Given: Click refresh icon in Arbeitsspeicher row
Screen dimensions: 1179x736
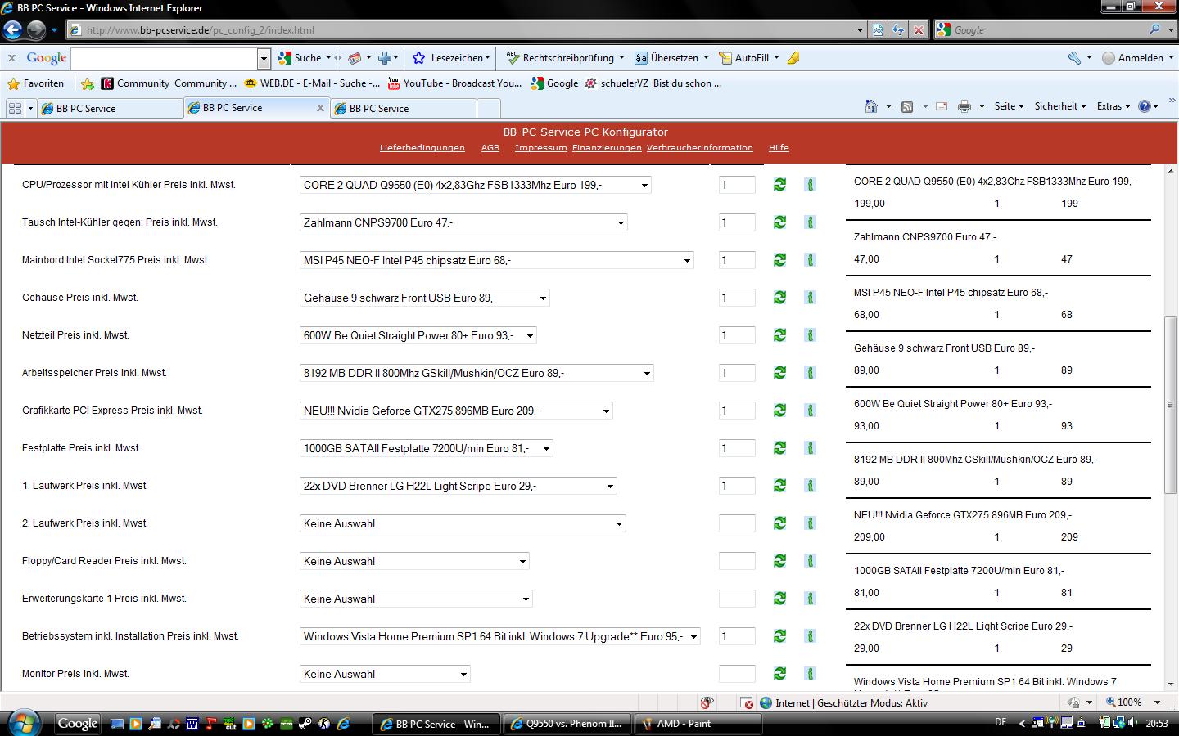Looking at the screenshot, I should pos(779,373).
